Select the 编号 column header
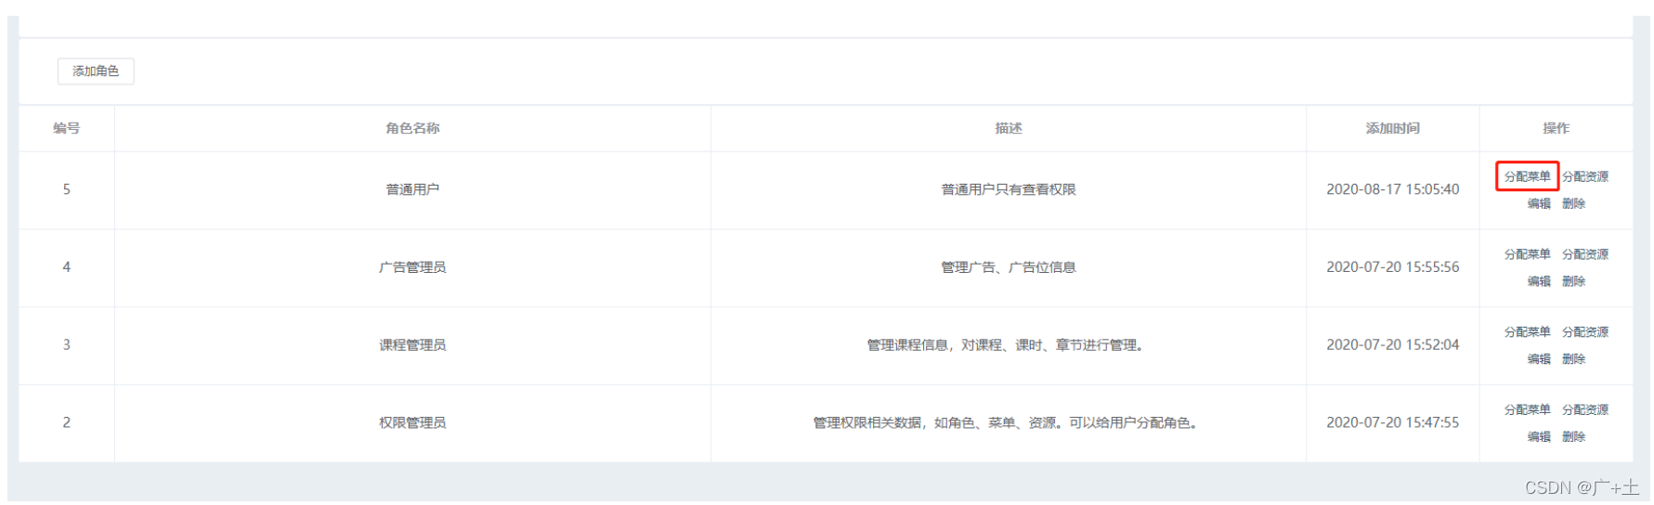This screenshot has height=505, width=1654. (x=66, y=128)
